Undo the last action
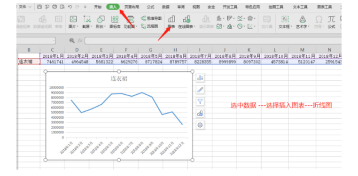The height and width of the screenshot is (176, 358). (x=70, y=7)
